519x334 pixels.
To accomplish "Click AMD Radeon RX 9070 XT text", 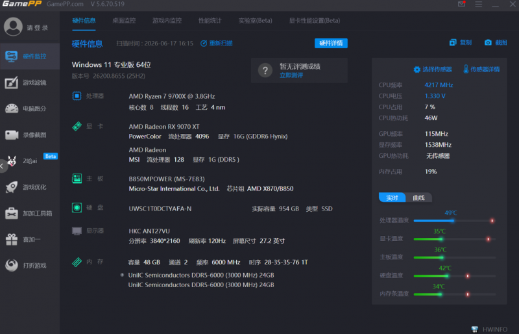I will click(164, 126).
